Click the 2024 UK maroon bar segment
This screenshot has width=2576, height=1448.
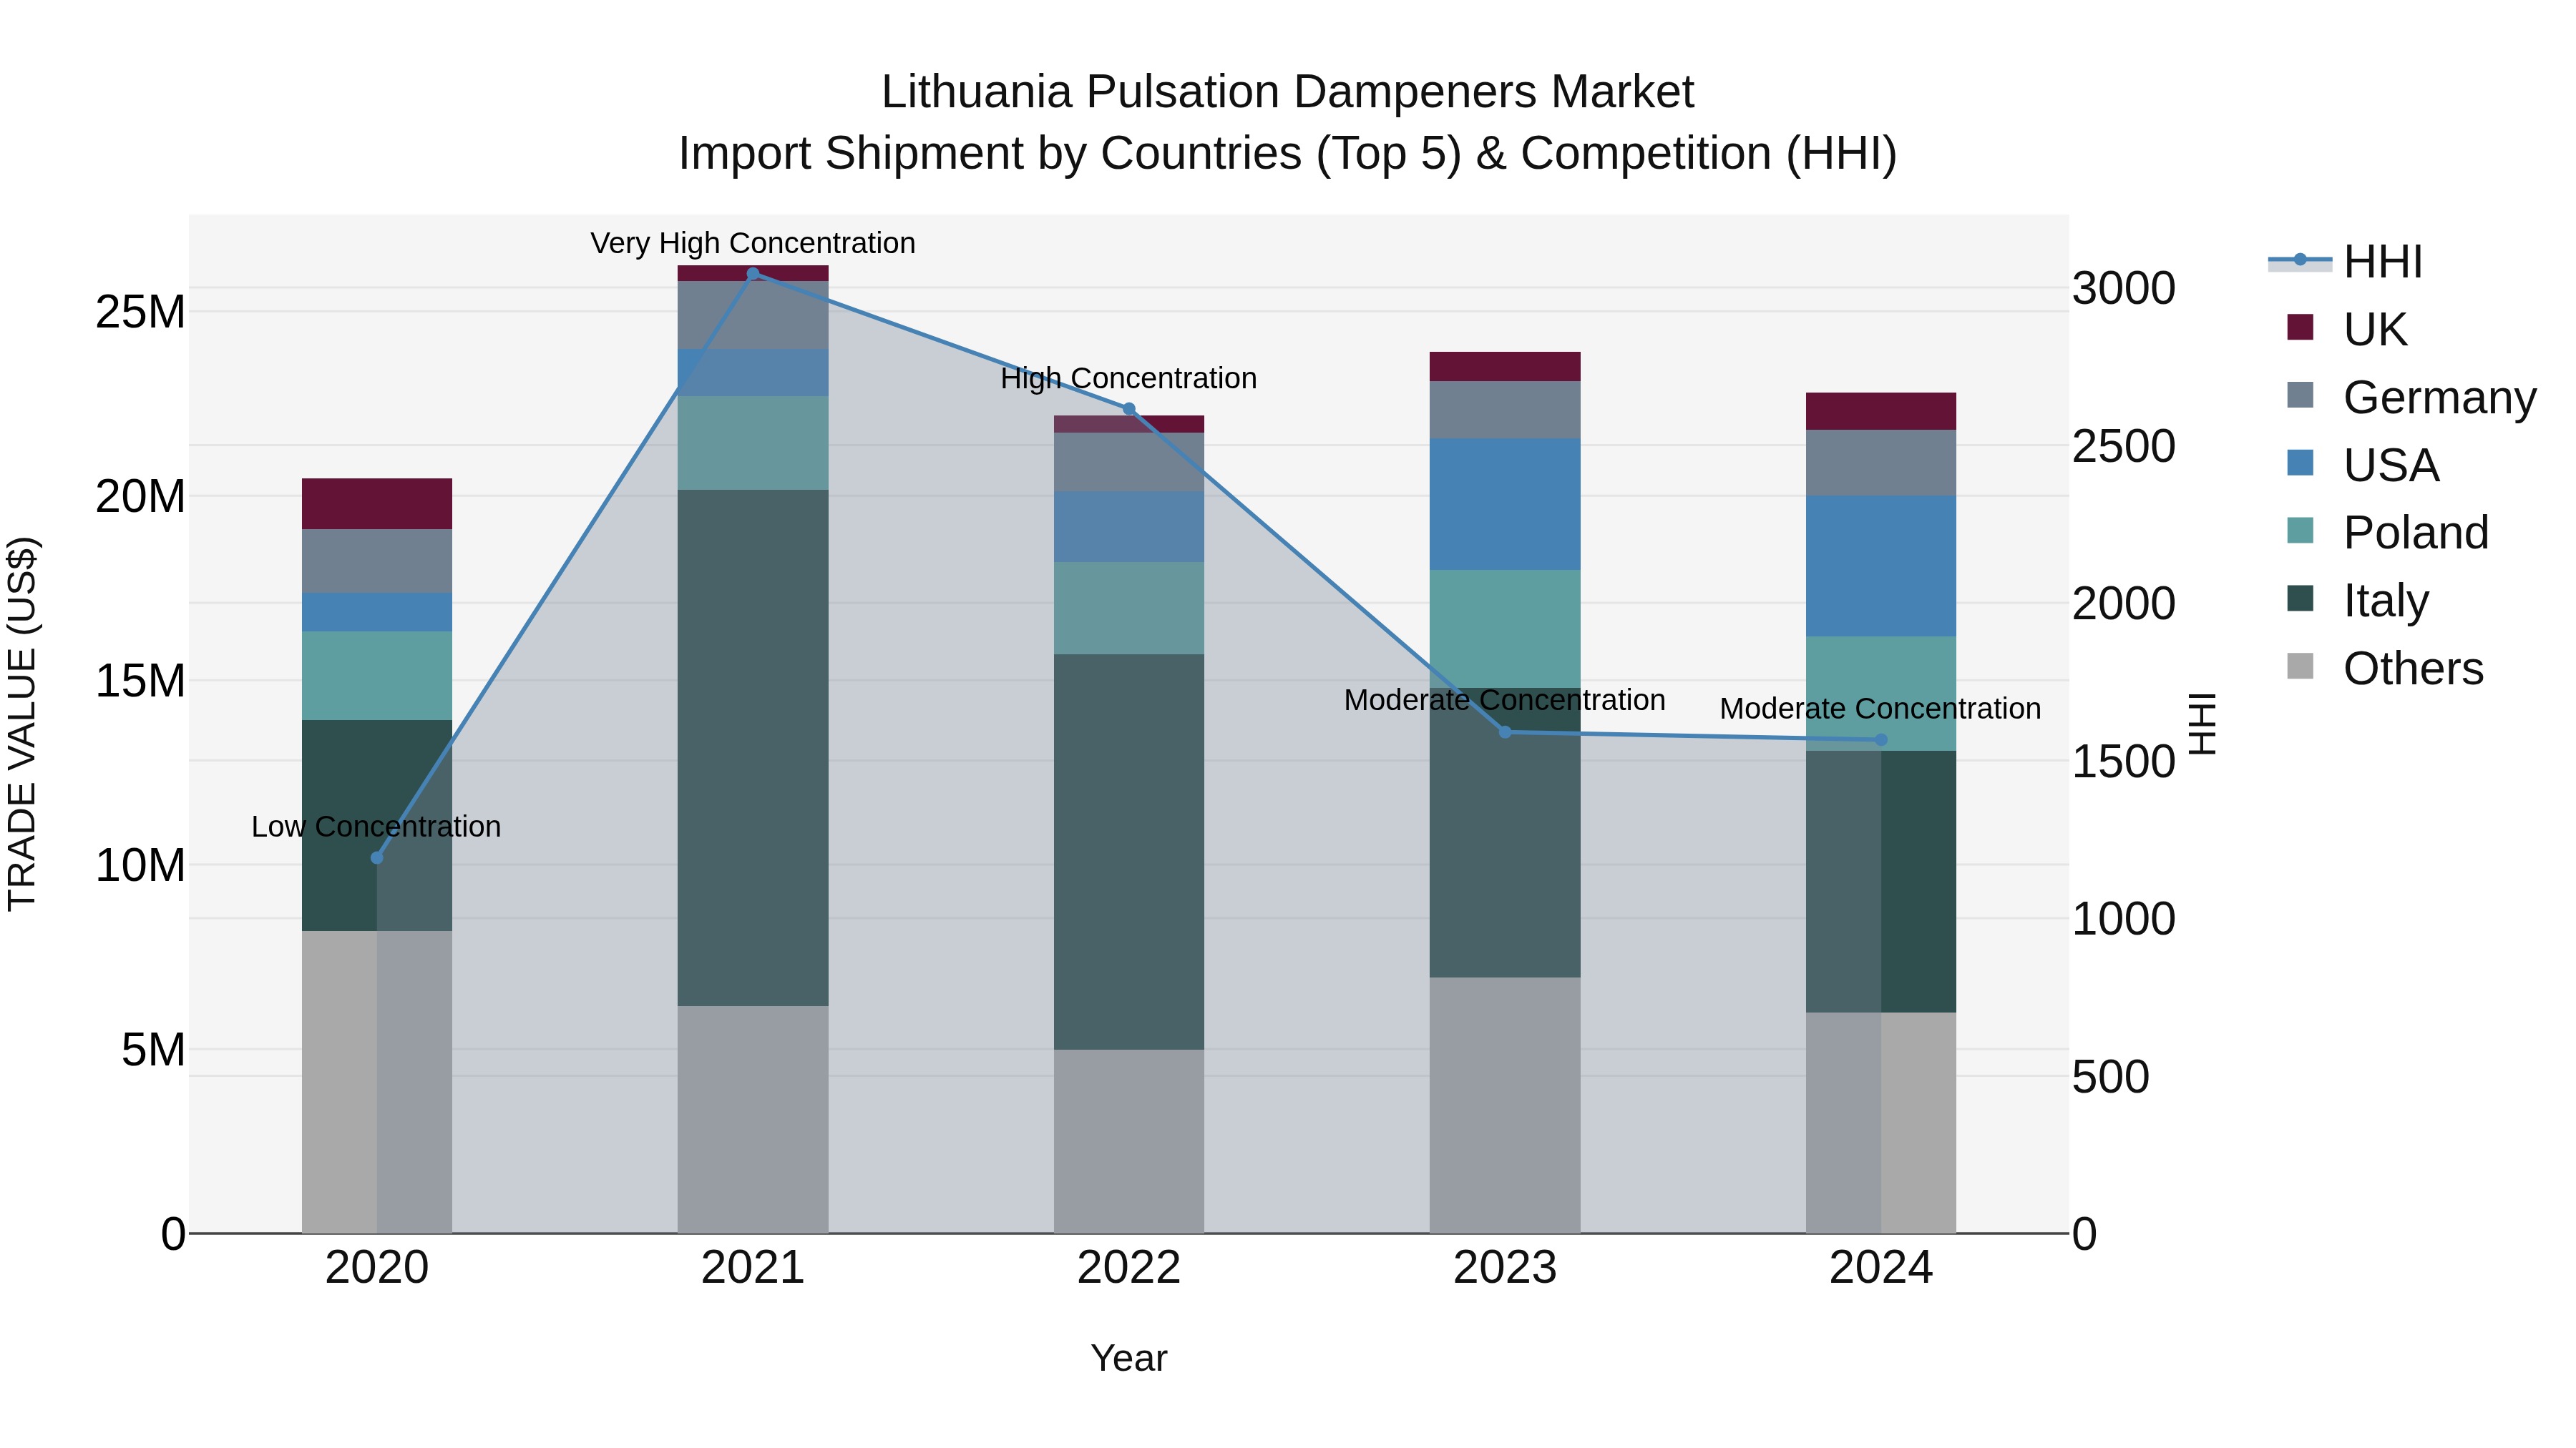pyautogui.click(x=1881, y=410)
